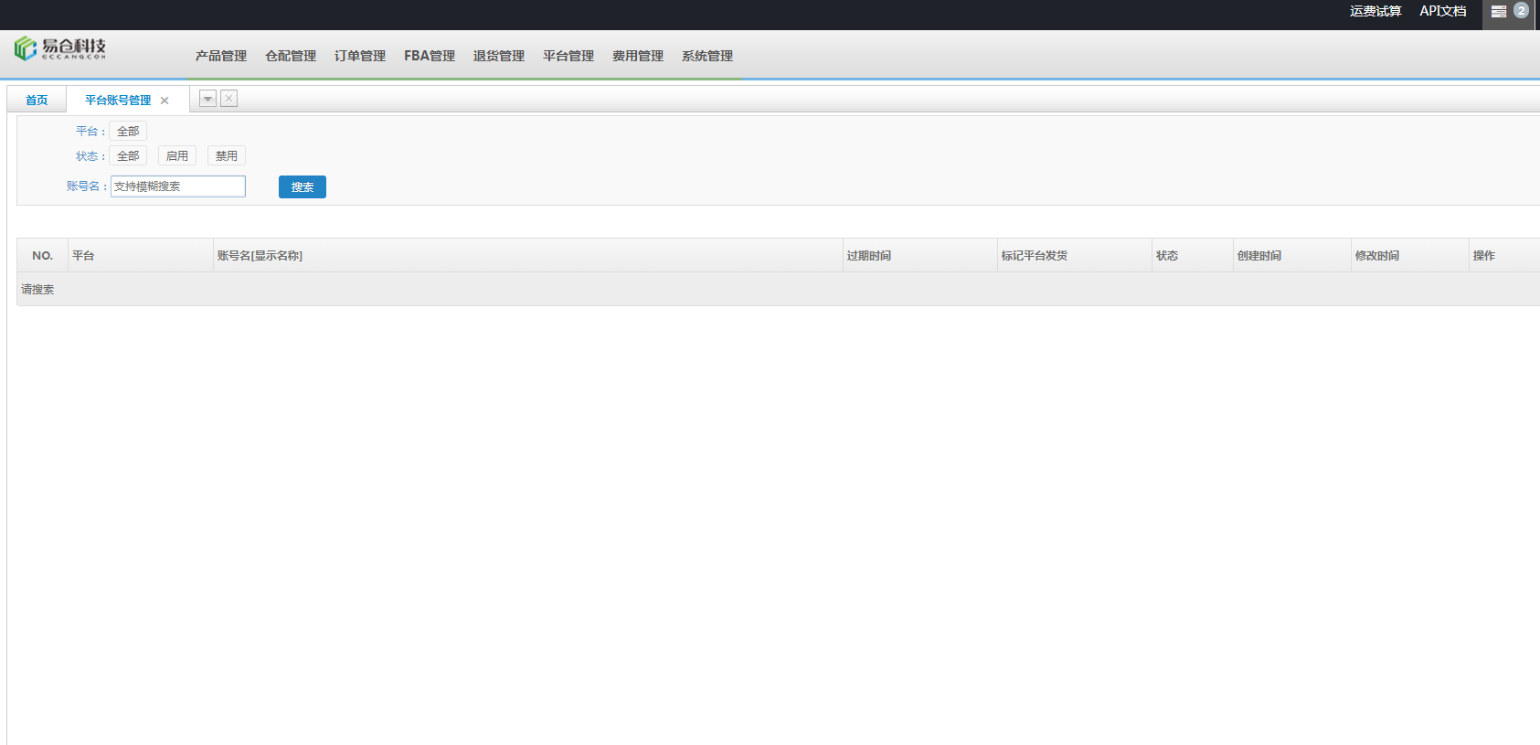Open the API文档 link
The width and height of the screenshot is (1540, 745).
(1443, 11)
